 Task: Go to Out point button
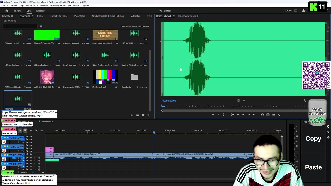254,115
